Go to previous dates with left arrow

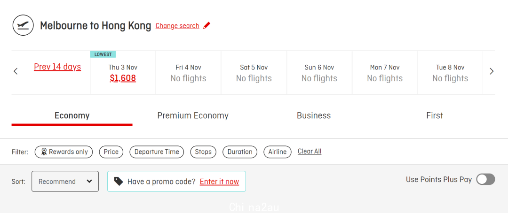tap(16, 71)
